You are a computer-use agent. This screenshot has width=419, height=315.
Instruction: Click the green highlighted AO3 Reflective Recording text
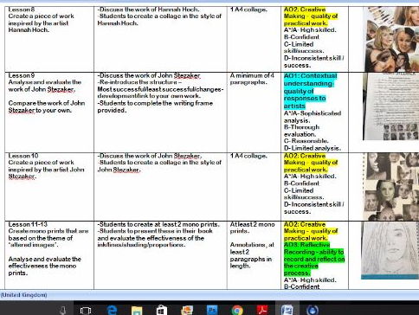click(x=314, y=259)
